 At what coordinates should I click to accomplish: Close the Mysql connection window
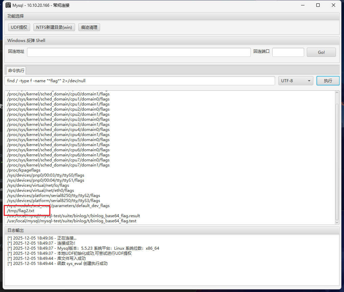[334, 5]
